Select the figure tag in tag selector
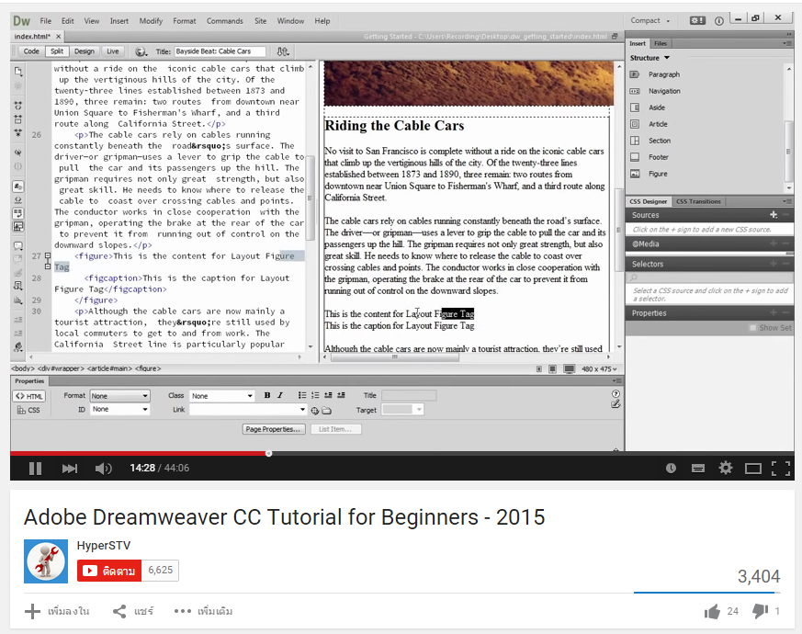802x634 pixels. click(148, 368)
